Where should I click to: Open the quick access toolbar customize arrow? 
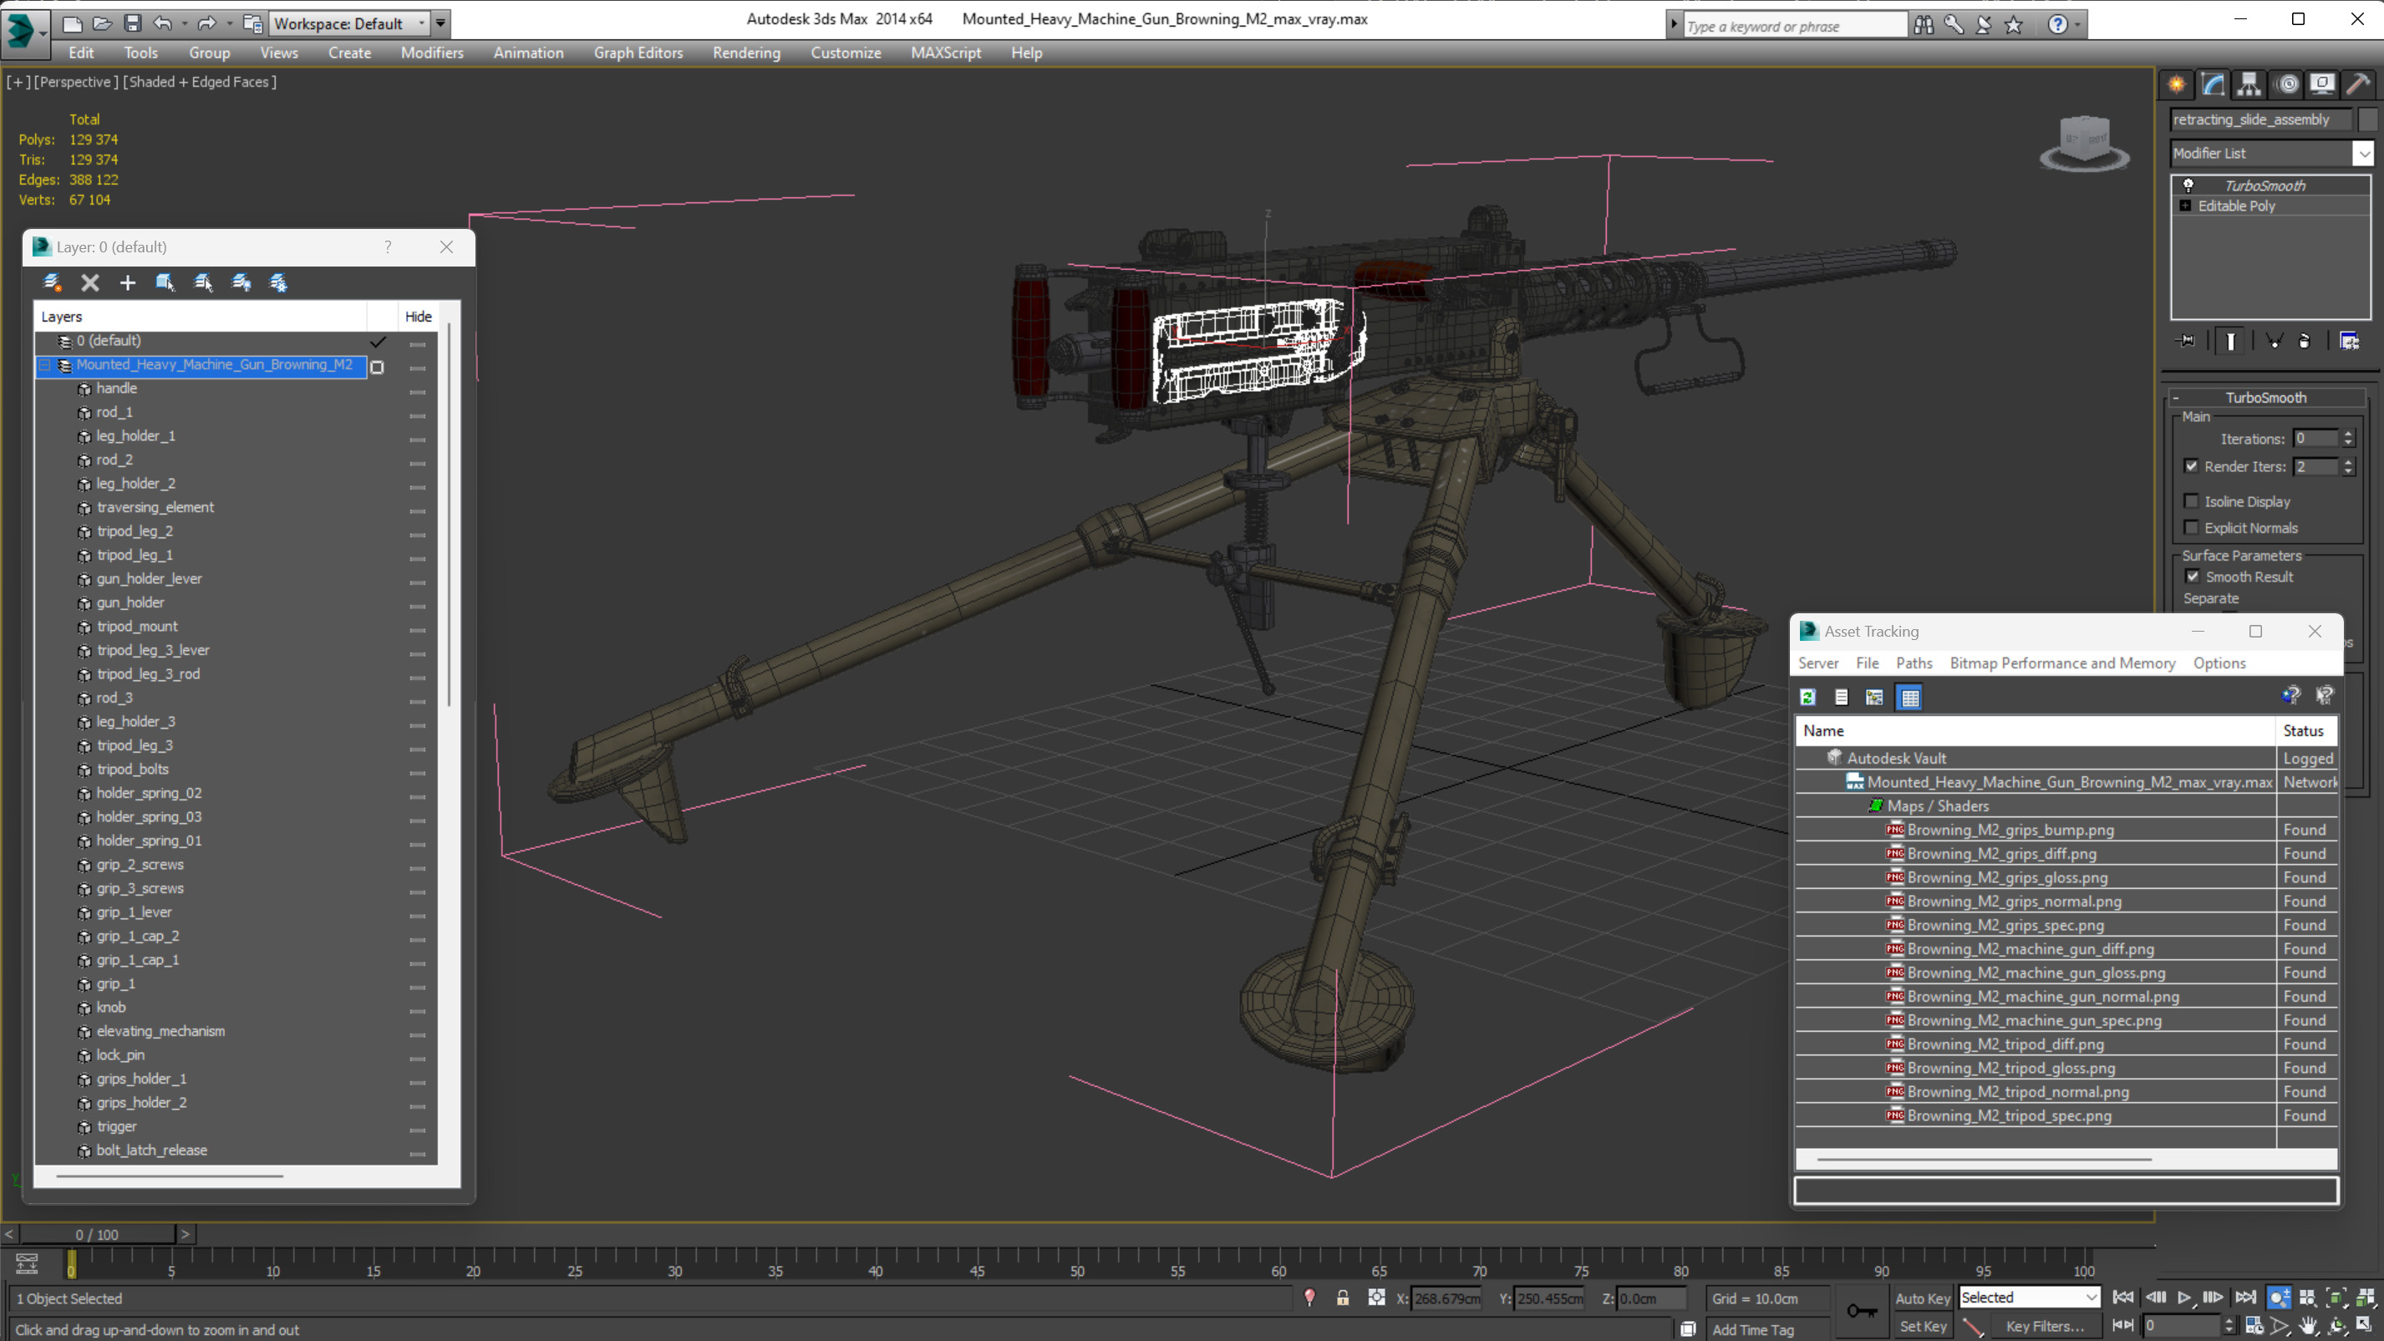[x=440, y=23]
